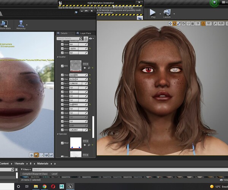Viewport: 228px width, 190px height.
Task: Click the SSS intensity slider 1,462857
Action: (78, 130)
